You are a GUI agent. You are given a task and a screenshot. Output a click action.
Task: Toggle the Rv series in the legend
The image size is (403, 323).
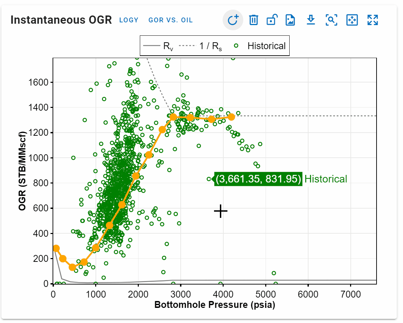[158, 46]
